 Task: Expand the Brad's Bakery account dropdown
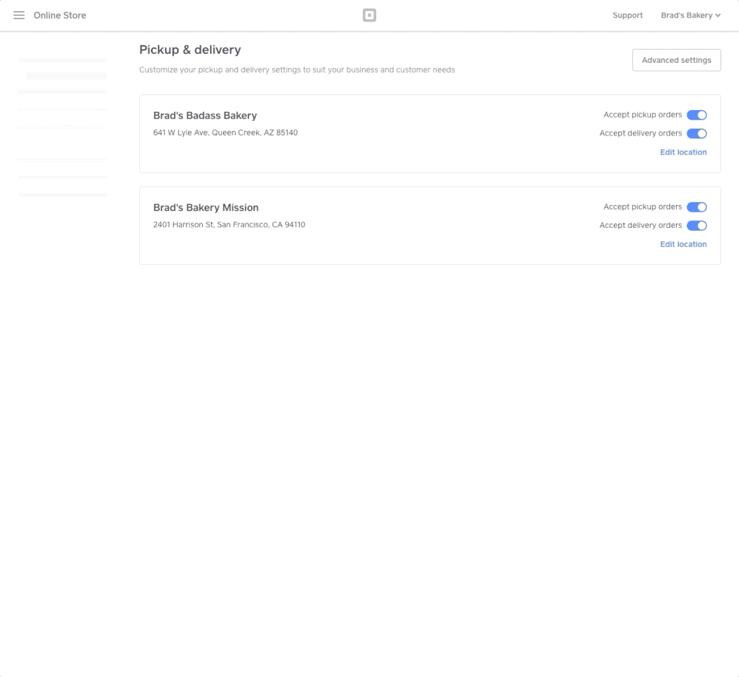690,16
